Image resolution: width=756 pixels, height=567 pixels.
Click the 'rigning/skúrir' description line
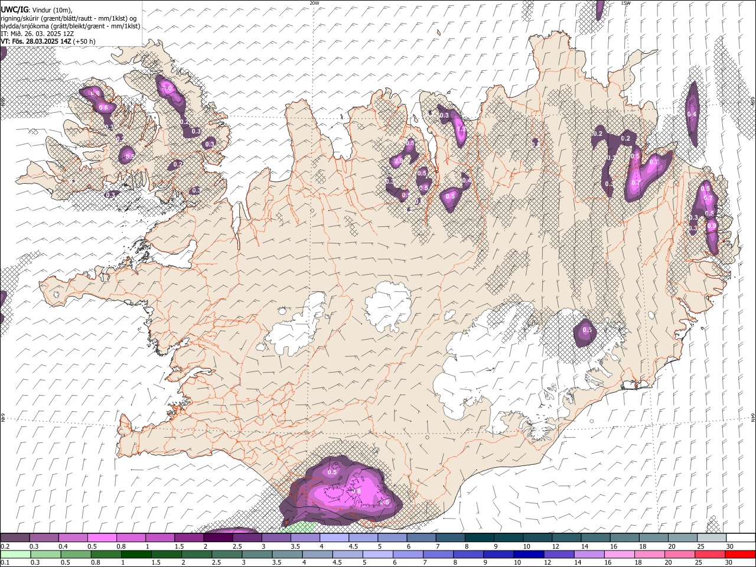pyautogui.click(x=69, y=18)
